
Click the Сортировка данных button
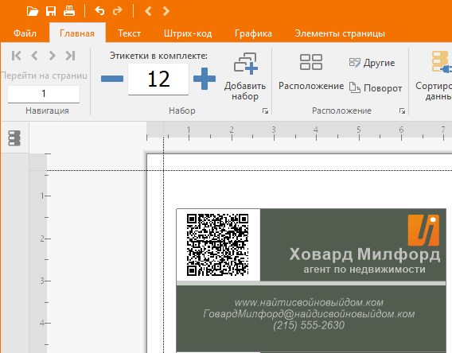click(434, 76)
